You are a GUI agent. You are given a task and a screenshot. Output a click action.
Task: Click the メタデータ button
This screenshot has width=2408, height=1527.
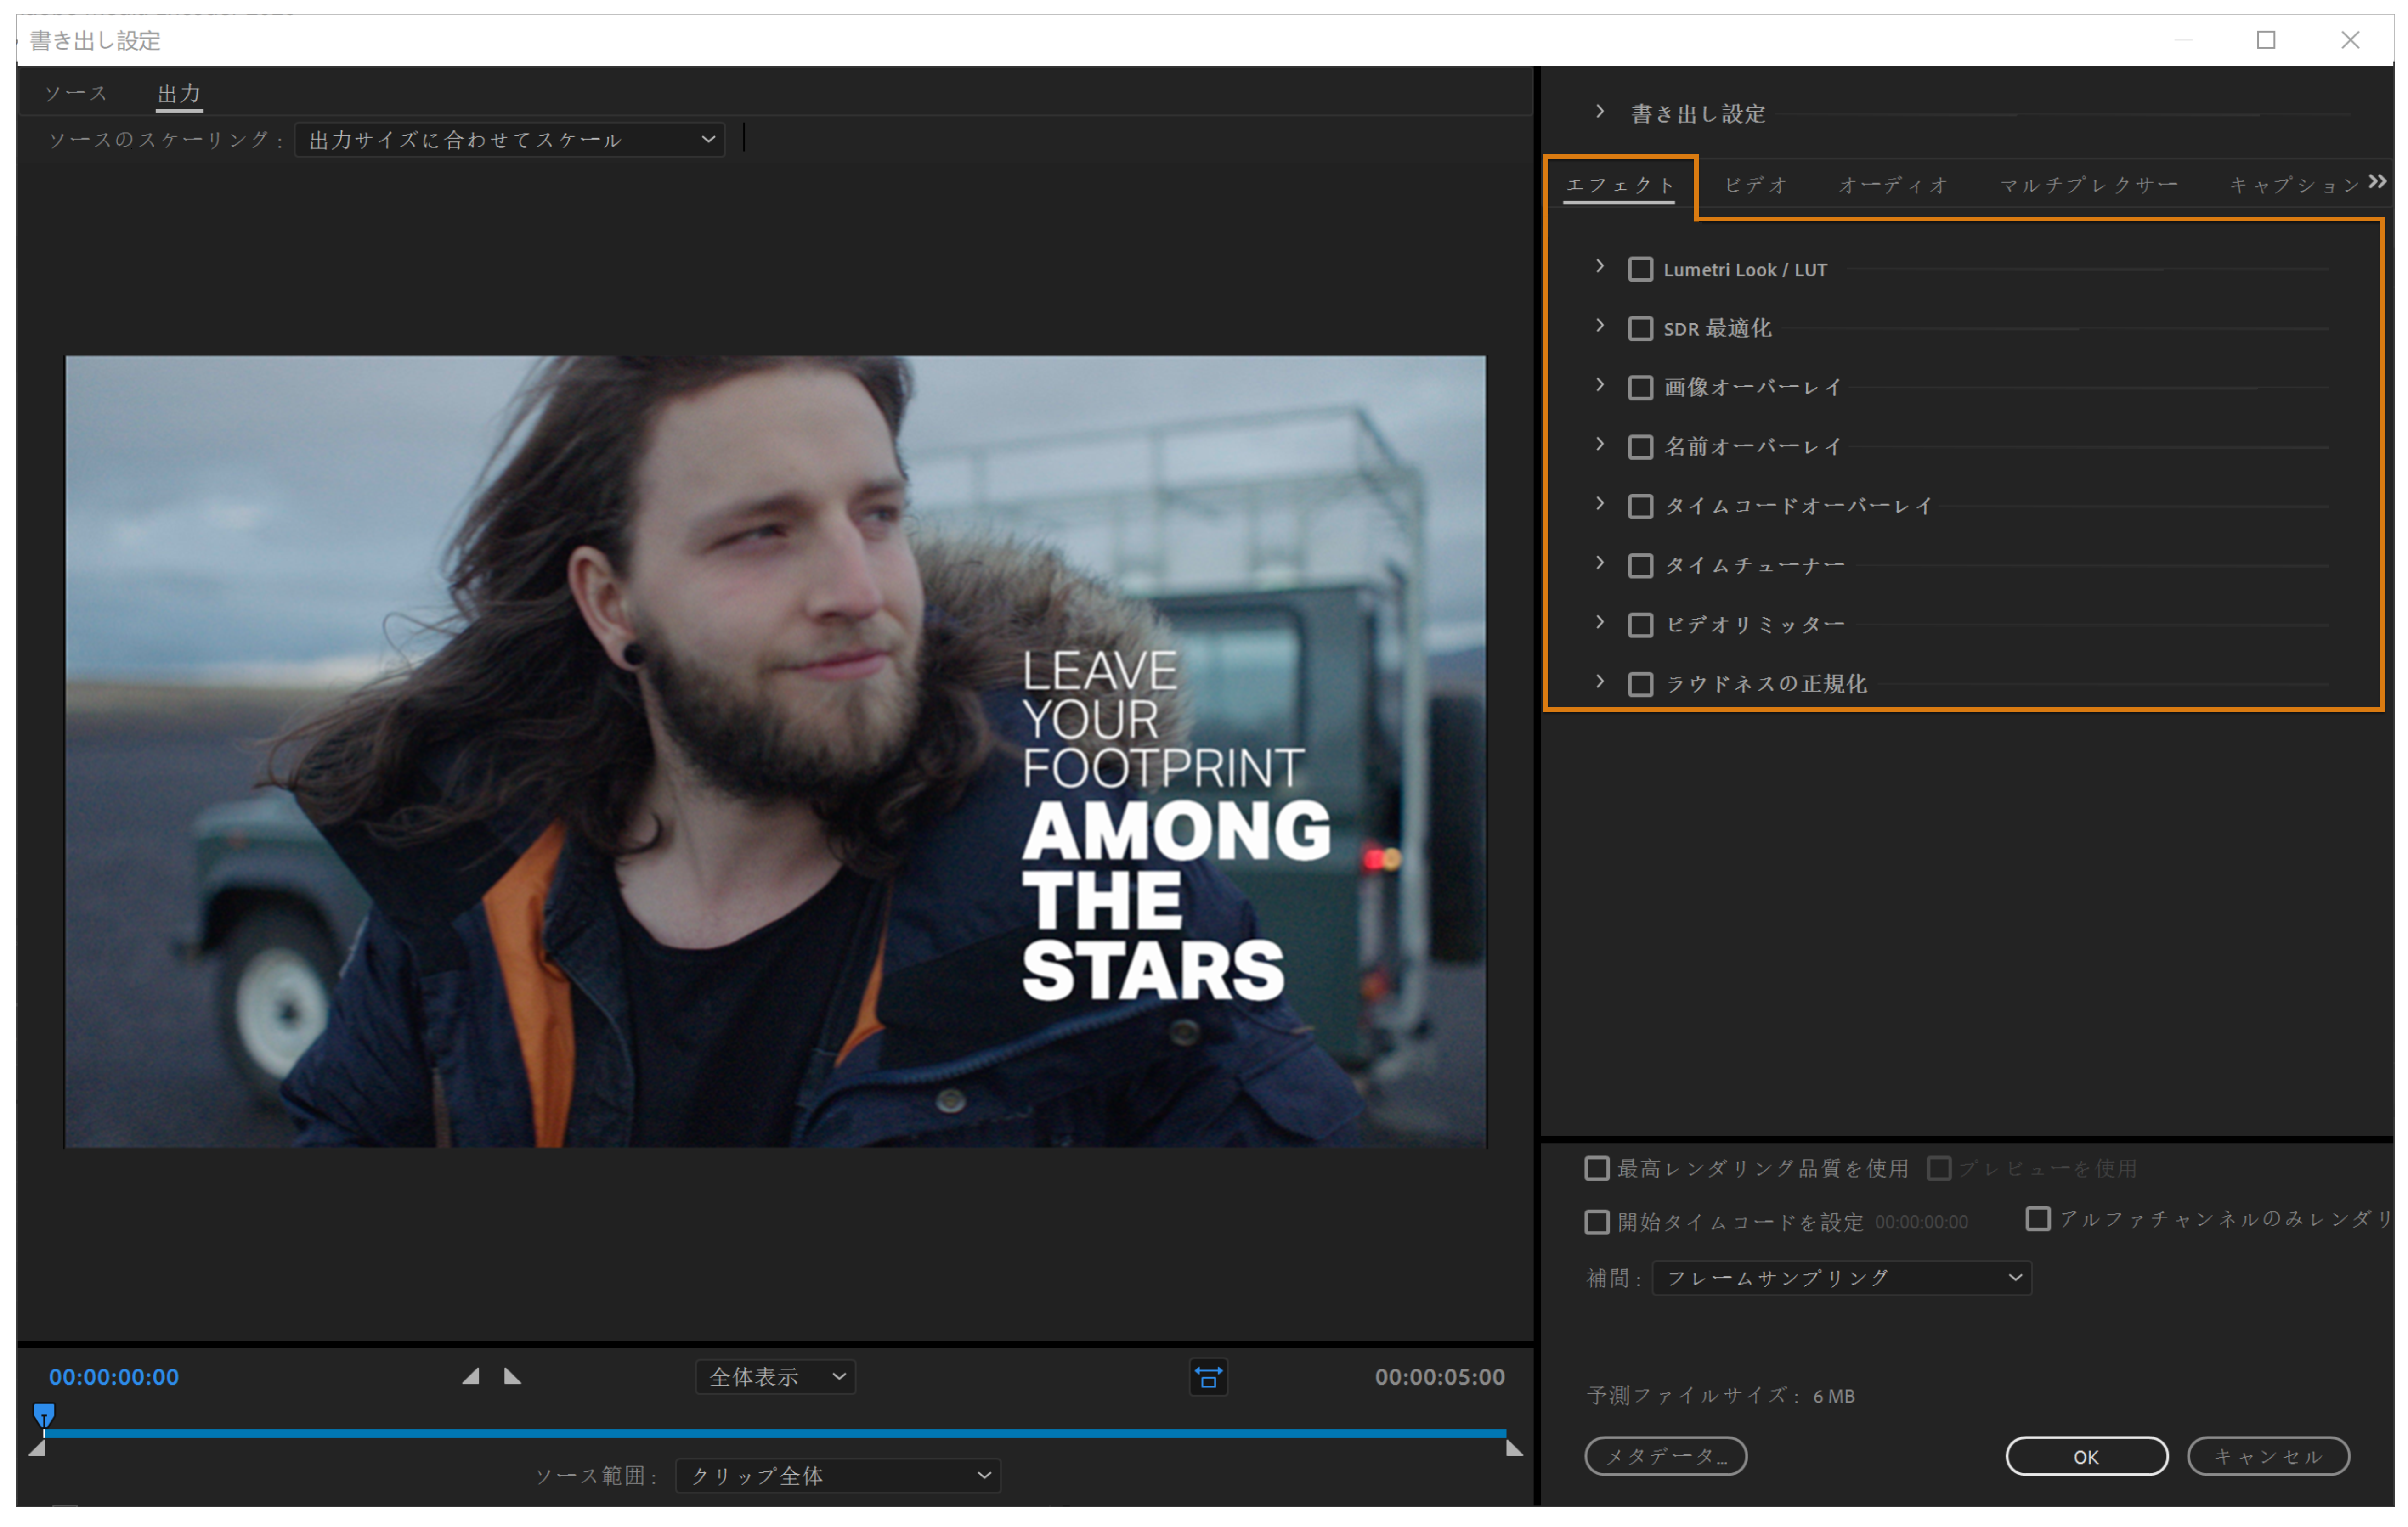pos(1665,1456)
